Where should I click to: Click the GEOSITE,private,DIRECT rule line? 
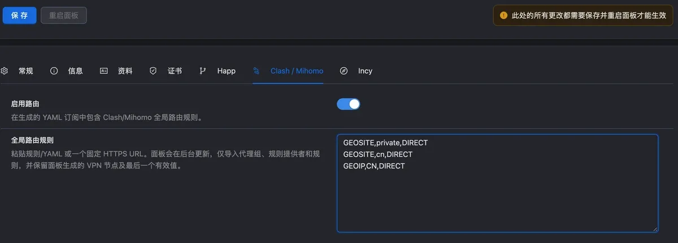385,143
